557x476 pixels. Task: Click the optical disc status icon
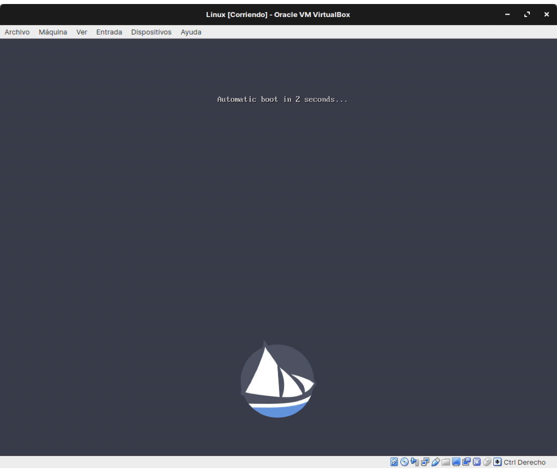click(404, 462)
